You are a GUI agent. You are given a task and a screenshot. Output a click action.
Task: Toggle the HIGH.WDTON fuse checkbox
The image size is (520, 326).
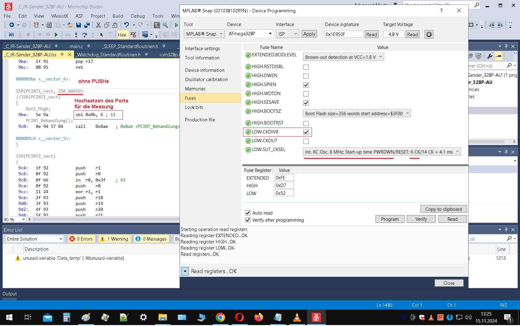[306, 94]
